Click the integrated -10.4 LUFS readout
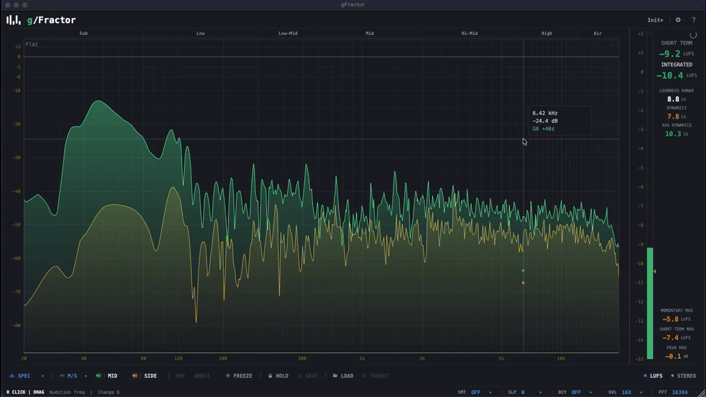Viewport: 706px width, 397px height. click(676, 75)
